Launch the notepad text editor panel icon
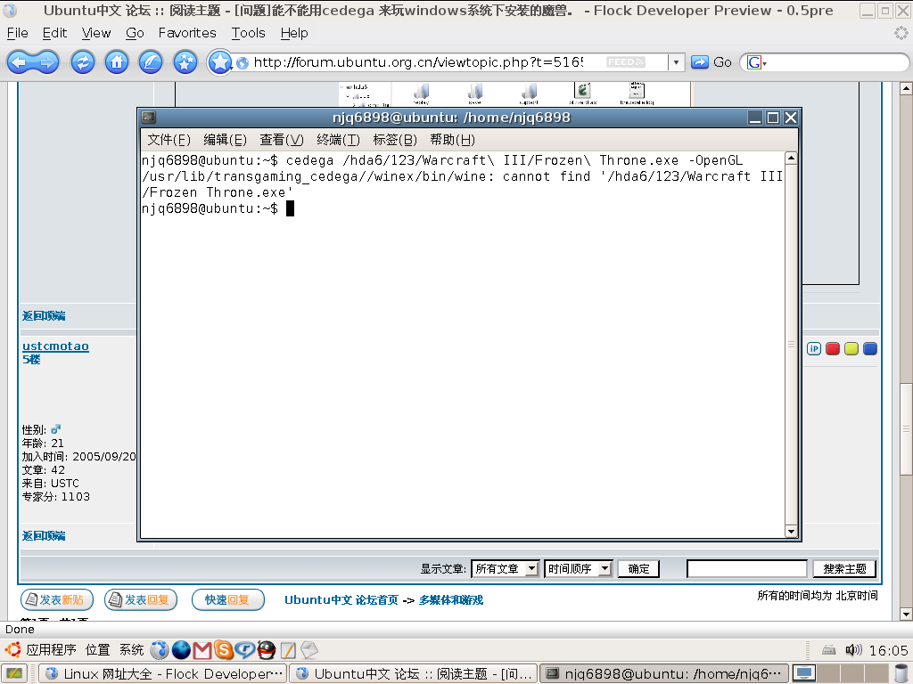This screenshot has height=684, width=913. coord(288,649)
